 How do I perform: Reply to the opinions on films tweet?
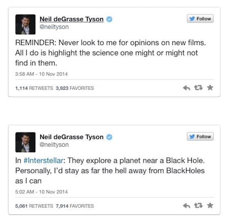[187, 88]
